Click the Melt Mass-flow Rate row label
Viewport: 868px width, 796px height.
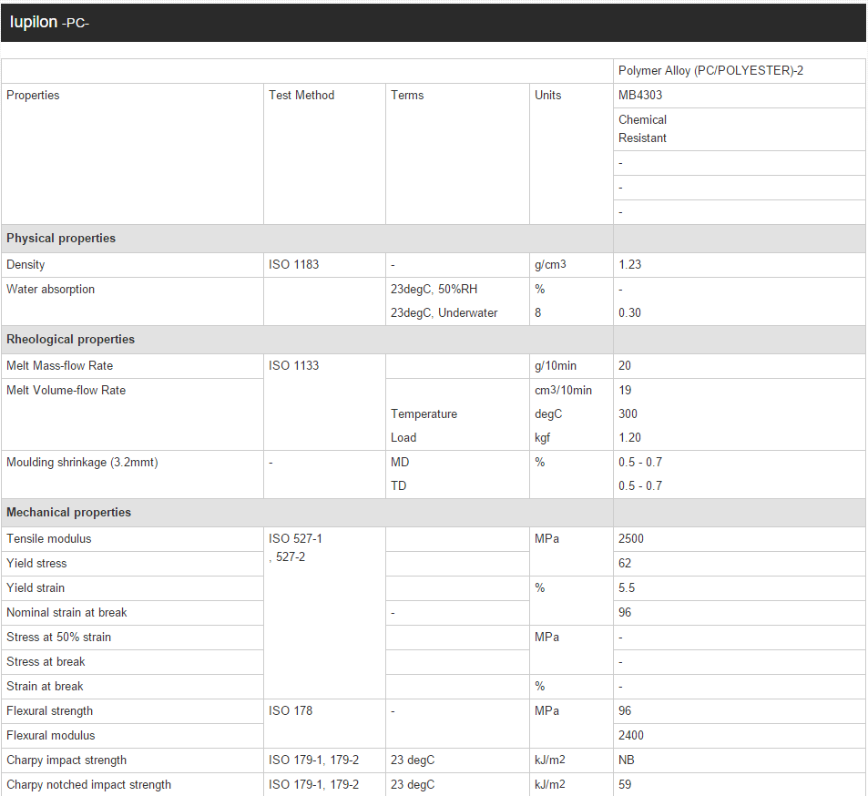tap(60, 366)
